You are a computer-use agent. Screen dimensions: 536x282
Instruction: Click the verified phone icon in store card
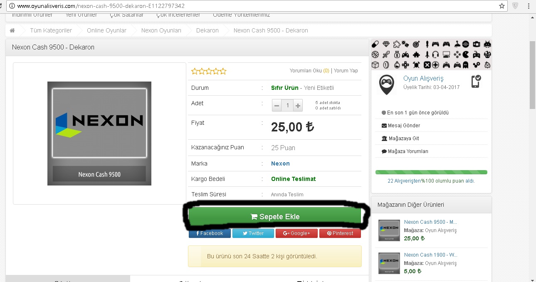(476, 81)
